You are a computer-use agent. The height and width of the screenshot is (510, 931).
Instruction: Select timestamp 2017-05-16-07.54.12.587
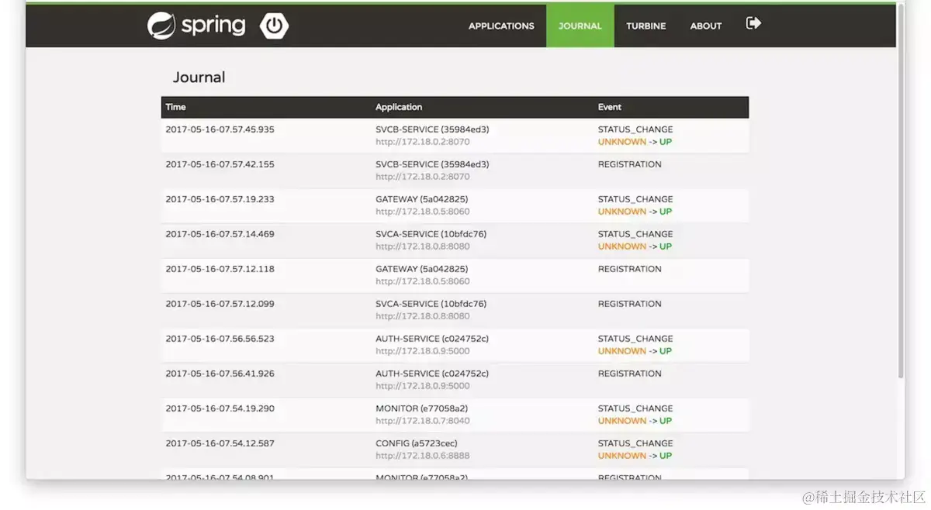[x=220, y=443]
